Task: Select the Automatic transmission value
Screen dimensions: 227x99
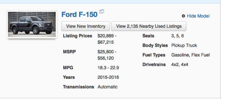Action: 107,87
